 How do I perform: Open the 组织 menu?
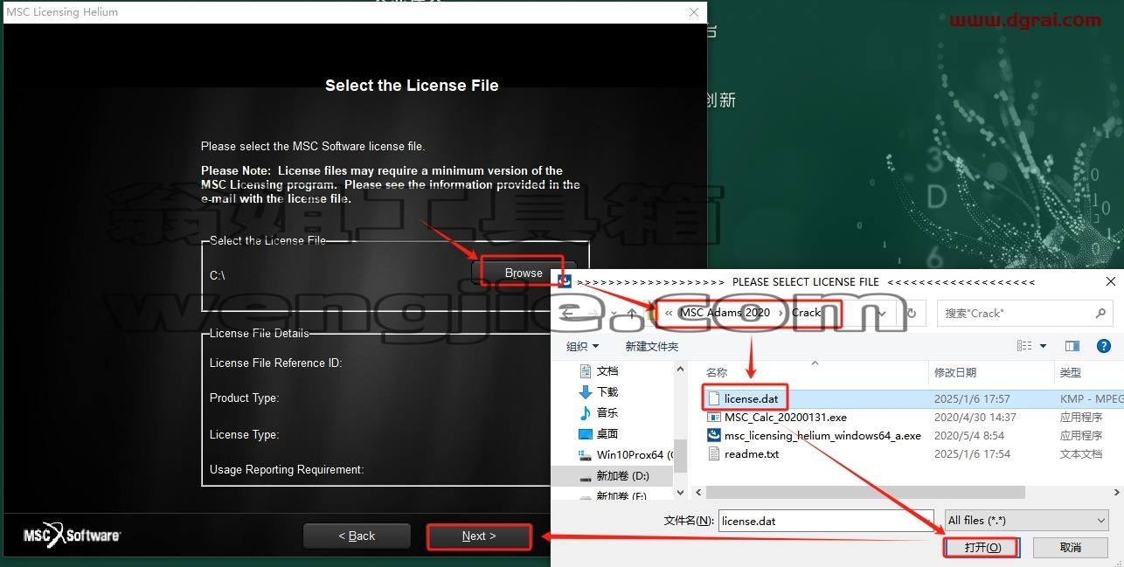point(583,346)
